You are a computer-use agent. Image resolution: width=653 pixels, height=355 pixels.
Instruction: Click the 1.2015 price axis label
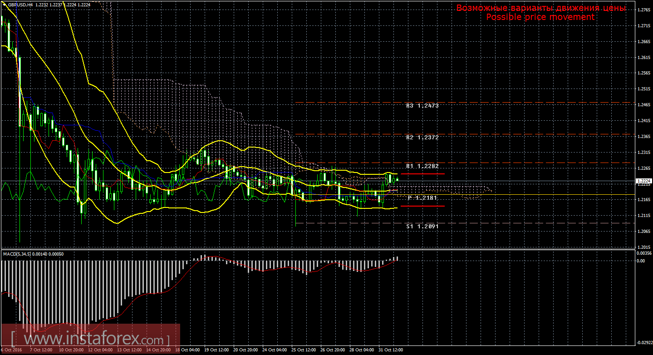[643, 247]
